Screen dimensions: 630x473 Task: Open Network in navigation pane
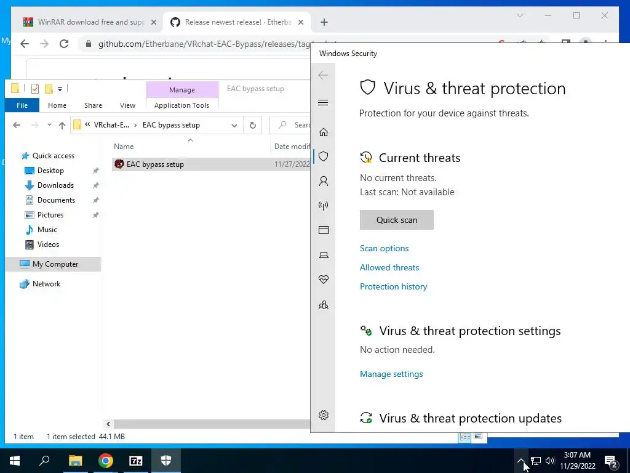click(x=46, y=284)
